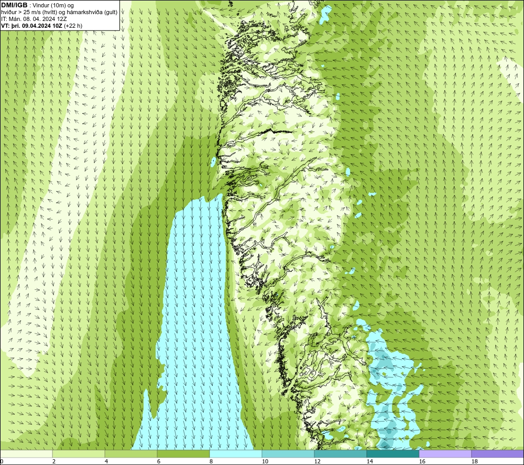Click the 14–16 m/s dark teal swatch
The height and width of the screenshot is (465, 524).
[392, 453]
